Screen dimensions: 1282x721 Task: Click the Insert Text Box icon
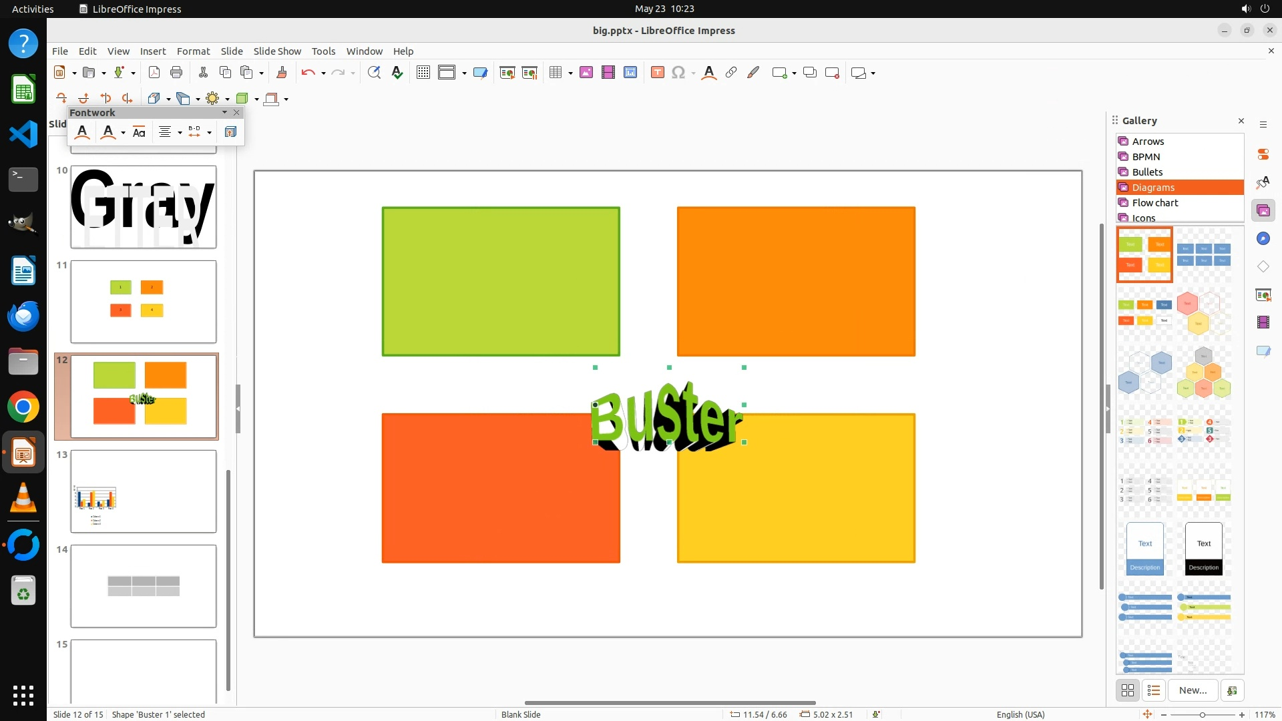point(658,73)
